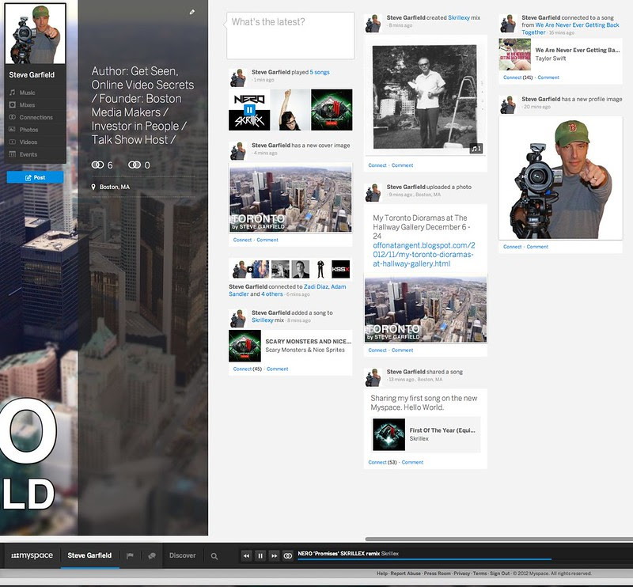Screen dimensions: 633x587
Task: Open We Are Never Ever Getting Back Together link
Action: coord(570,28)
